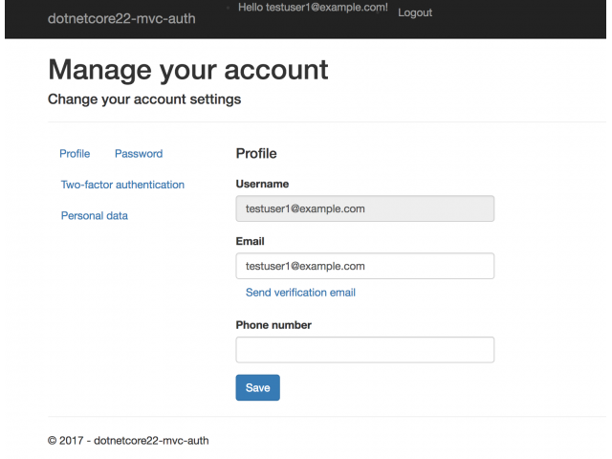Focus the Email input field
Image resolution: width=612 pixels, height=459 pixels.
pos(365,266)
